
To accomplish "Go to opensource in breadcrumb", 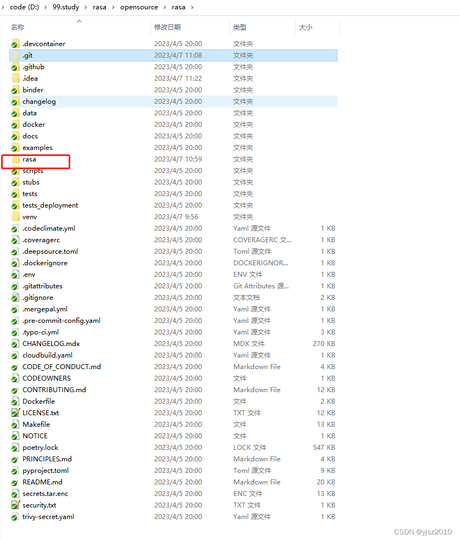I will pos(139,7).
